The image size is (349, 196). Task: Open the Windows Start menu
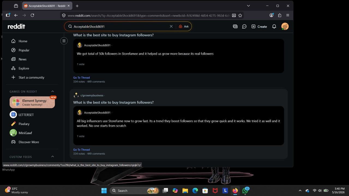104,191
